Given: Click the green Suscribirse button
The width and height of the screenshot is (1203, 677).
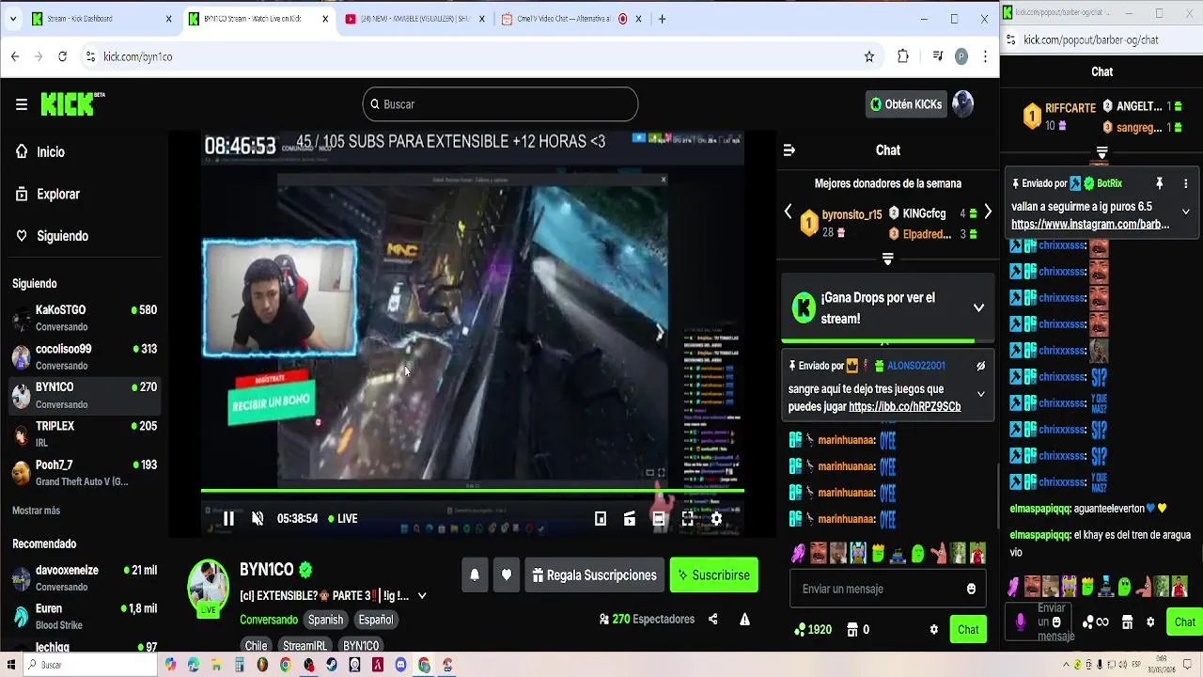Looking at the screenshot, I should (714, 575).
